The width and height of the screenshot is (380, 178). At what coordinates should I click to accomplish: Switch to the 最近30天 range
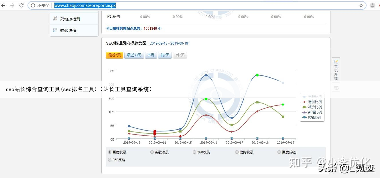point(134,55)
